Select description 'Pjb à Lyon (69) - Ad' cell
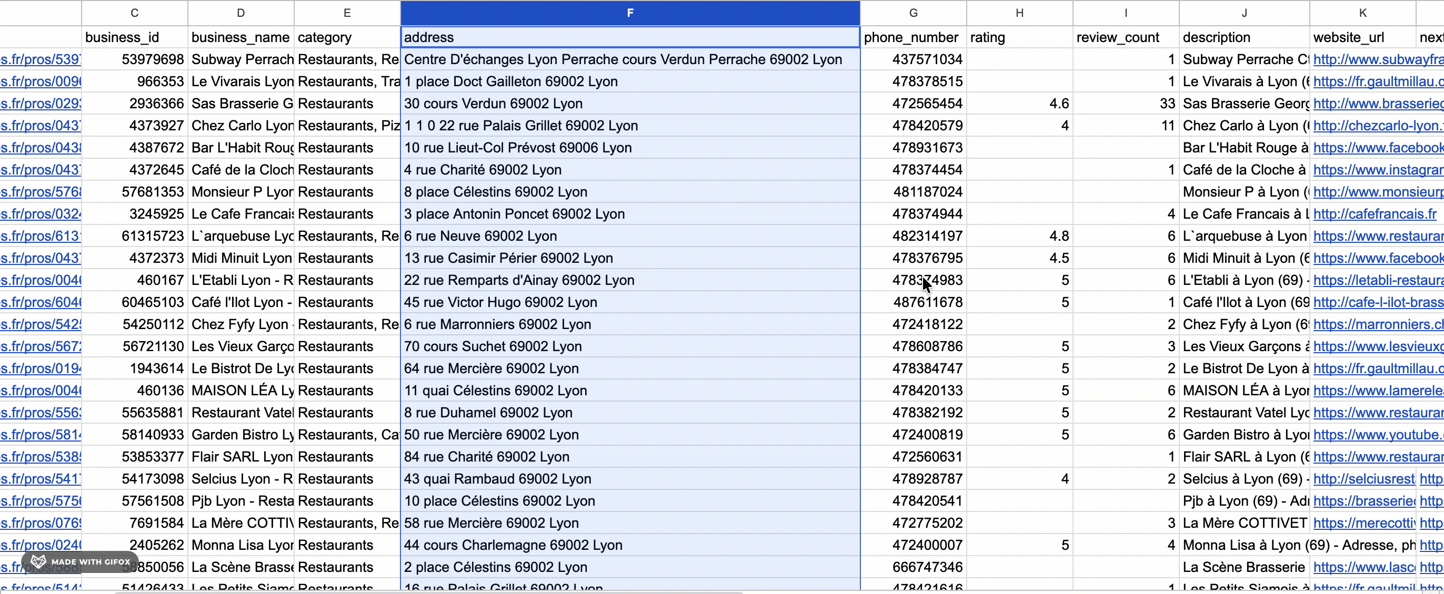The width and height of the screenshot is (1444, 594). (x=1245, y=500)
